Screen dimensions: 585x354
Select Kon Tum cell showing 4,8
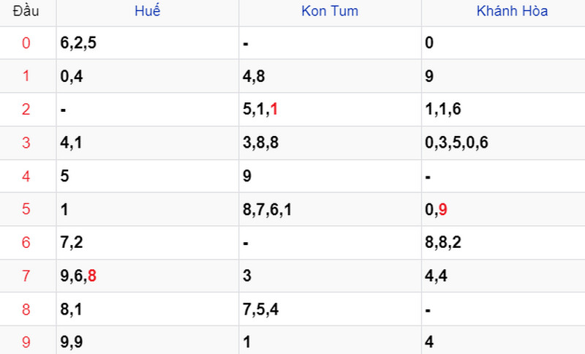(x=330, y=76)
